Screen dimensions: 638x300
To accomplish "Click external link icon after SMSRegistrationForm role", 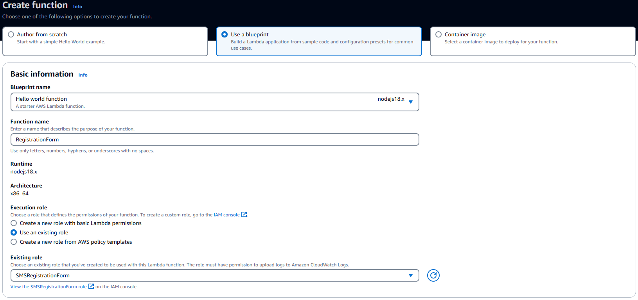I will pos(91,286).
